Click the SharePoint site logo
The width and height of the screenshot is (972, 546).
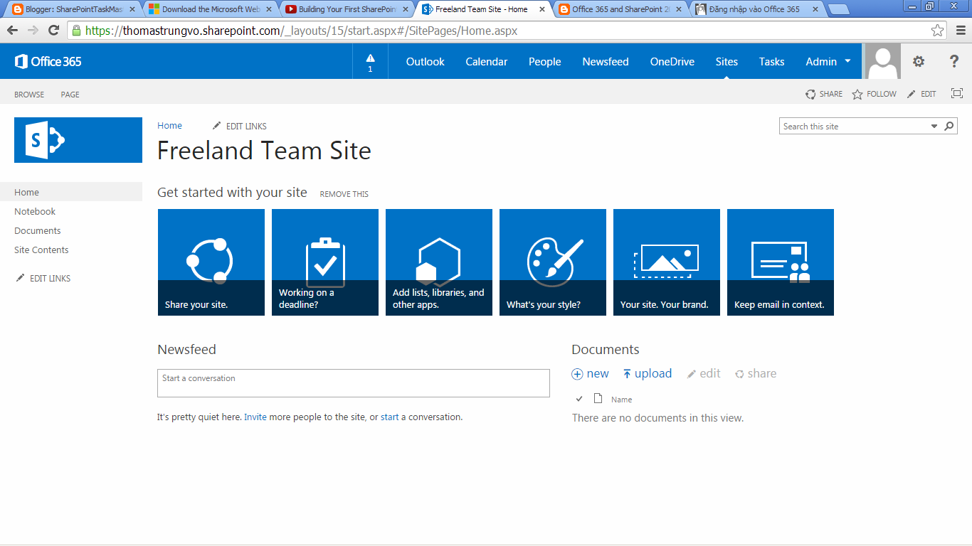78,140
